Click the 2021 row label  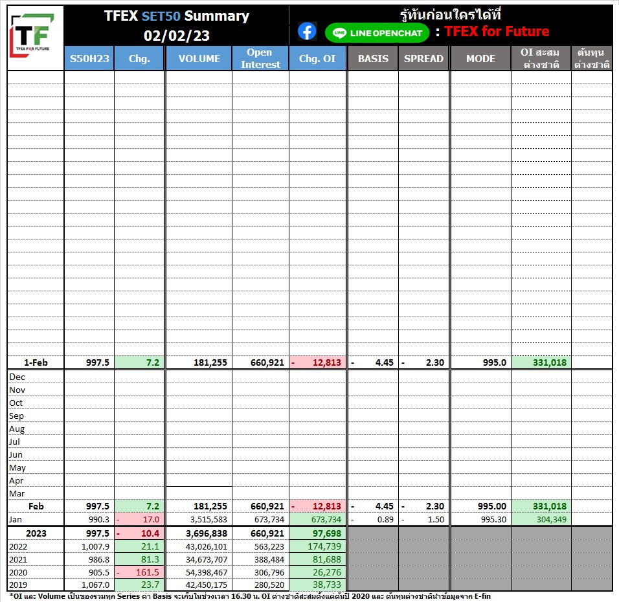pyautogui.click(x=18, y=560)
